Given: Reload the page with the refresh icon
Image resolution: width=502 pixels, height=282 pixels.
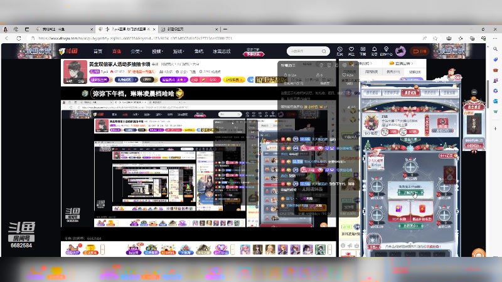Looking at the screenshot, I should (19, 38).
